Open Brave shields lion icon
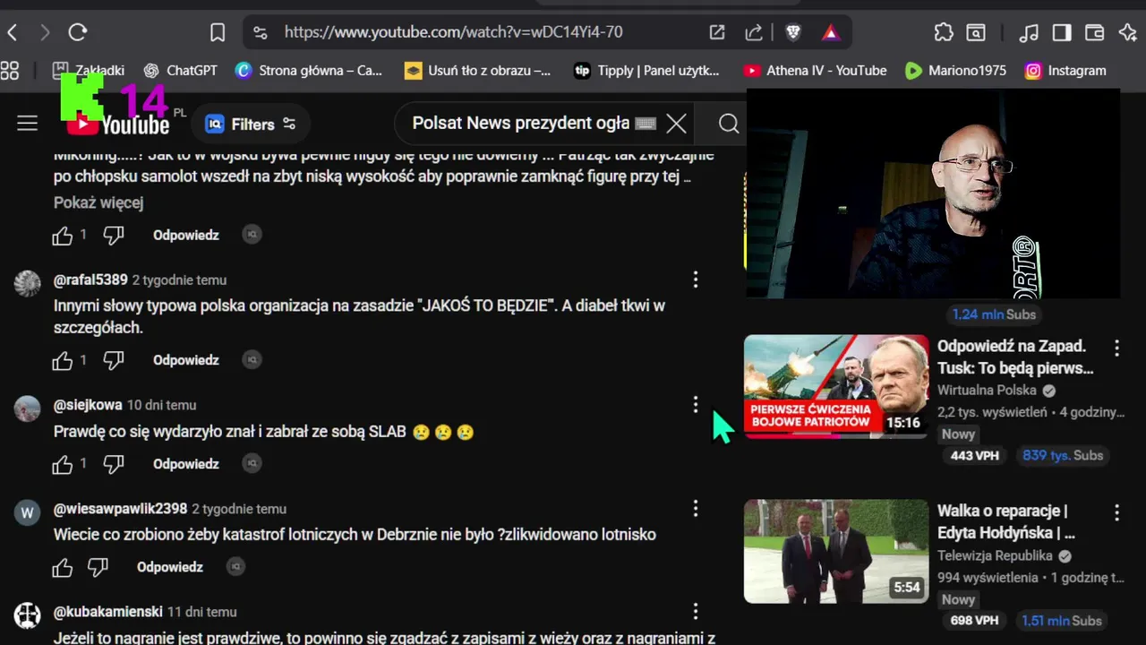 click(793, 32)
